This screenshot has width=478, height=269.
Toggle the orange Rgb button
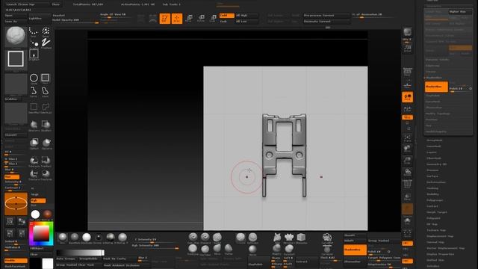click(x=38, y=201)
